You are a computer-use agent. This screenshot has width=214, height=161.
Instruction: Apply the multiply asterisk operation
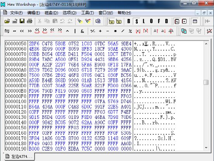tap(115, 31)
